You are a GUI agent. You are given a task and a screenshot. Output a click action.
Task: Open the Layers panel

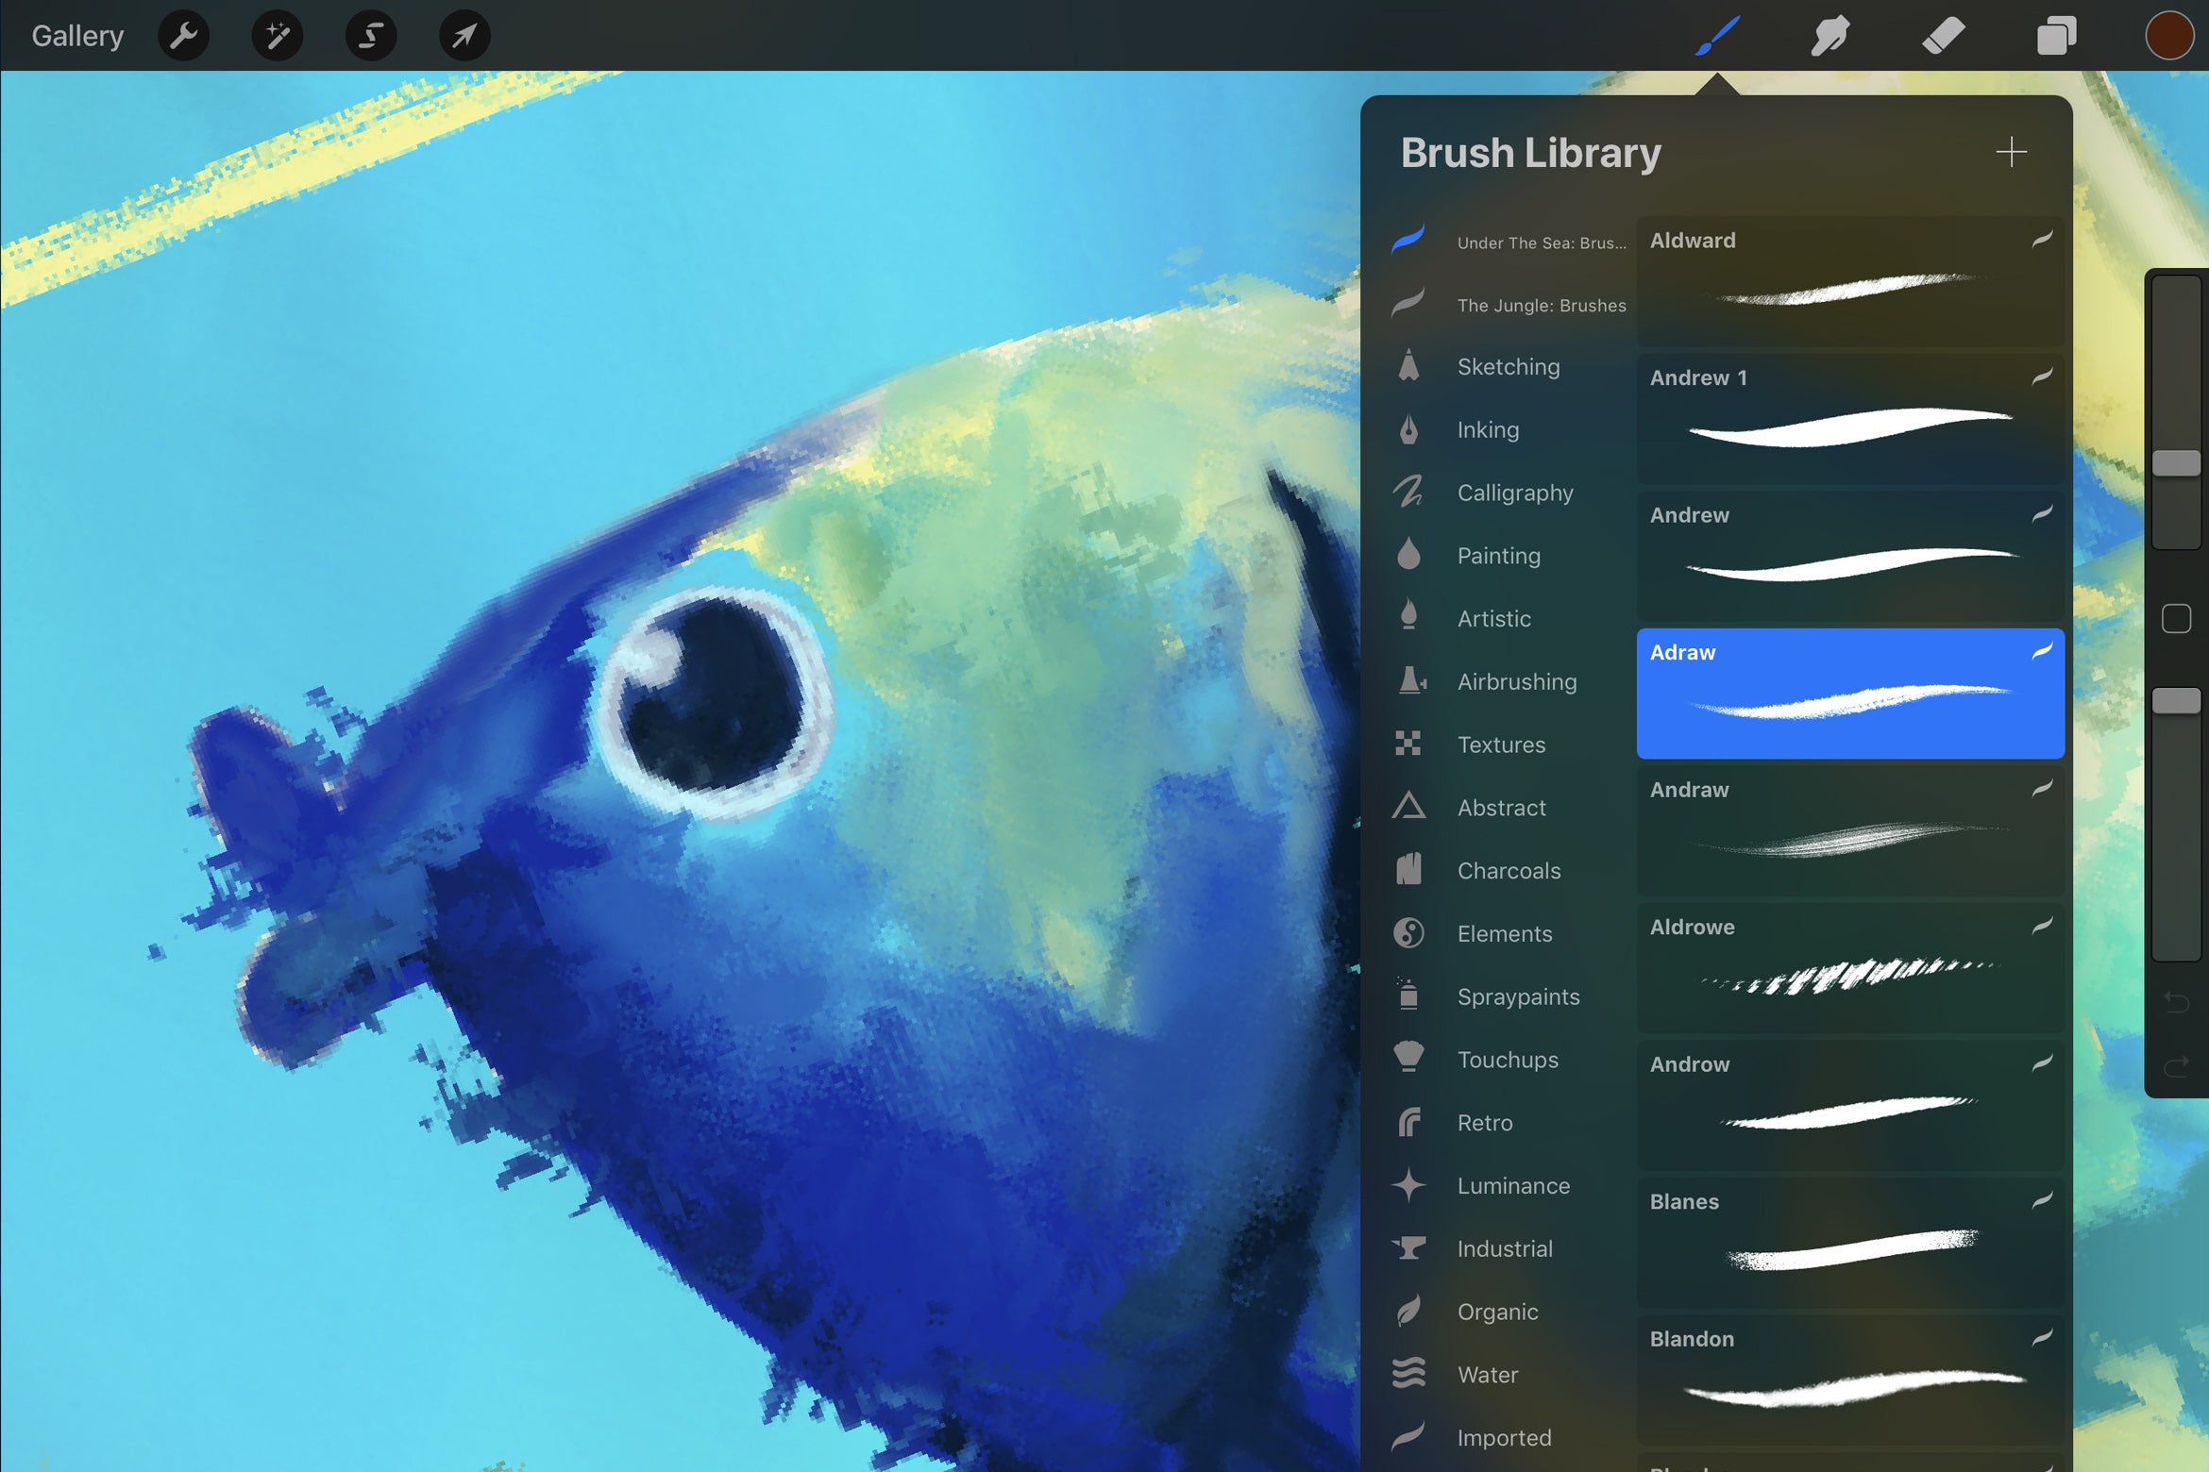pos(2055,35)
